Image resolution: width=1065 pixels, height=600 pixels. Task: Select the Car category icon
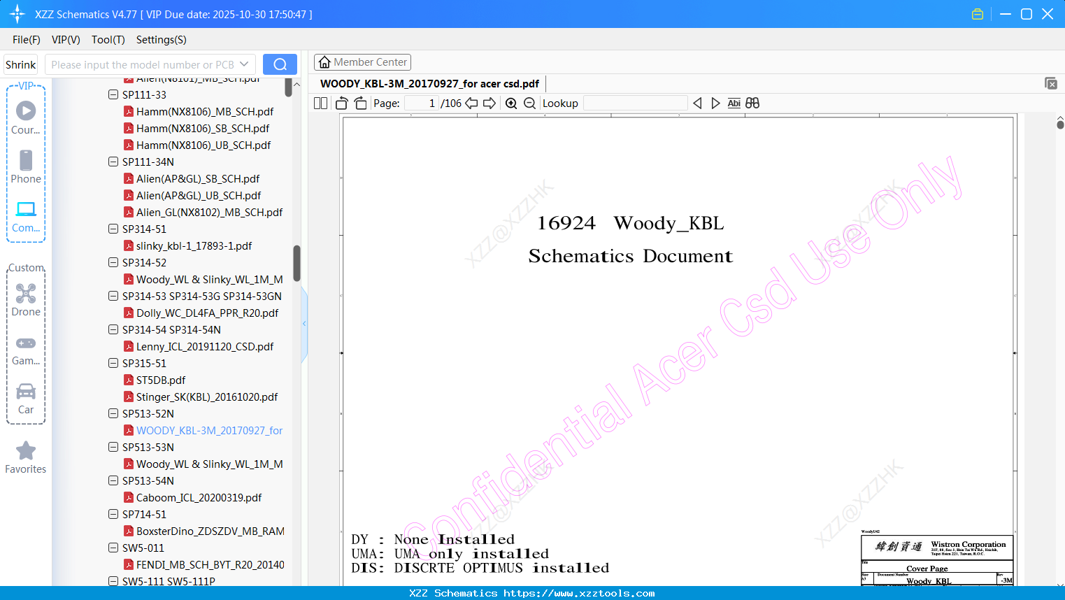coord(26,399)
